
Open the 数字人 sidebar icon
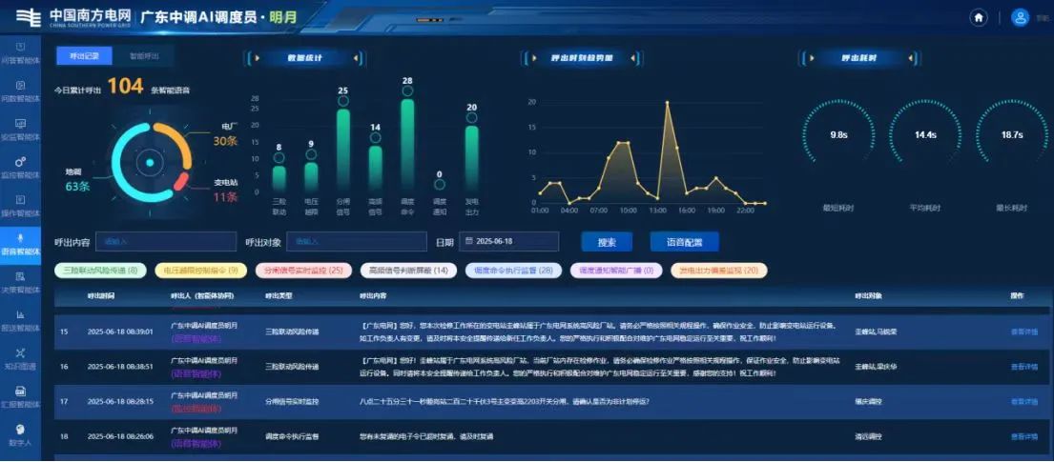click(x=21, y=433)
